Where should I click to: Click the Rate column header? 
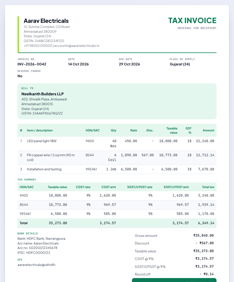(x=134, y=130)
